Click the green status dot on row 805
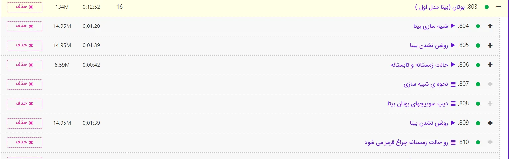This screenshot has width=509, height=159. [478, 46]
